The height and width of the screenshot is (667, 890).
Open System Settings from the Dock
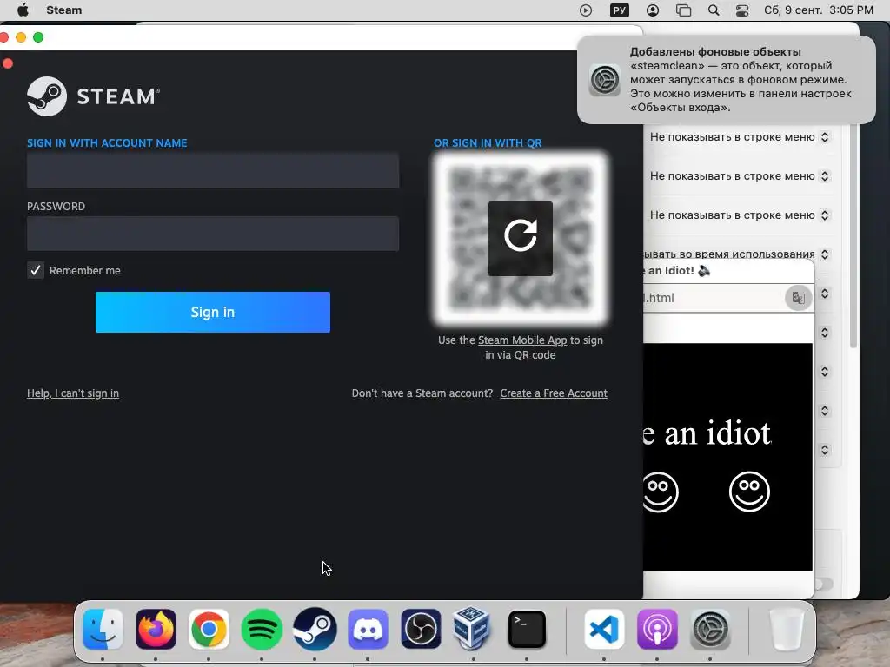pyautogui.click(x=710, y=630)
